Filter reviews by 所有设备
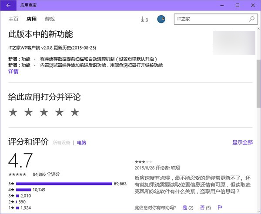This screenshot has height=214, width=261. coord(61,142)
